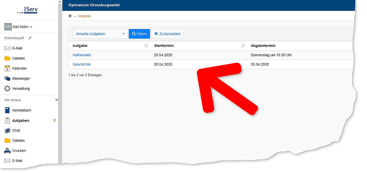Sort table by Starttermin column
The width and height of the screenshot is (367, 173).
pos(243,46)
